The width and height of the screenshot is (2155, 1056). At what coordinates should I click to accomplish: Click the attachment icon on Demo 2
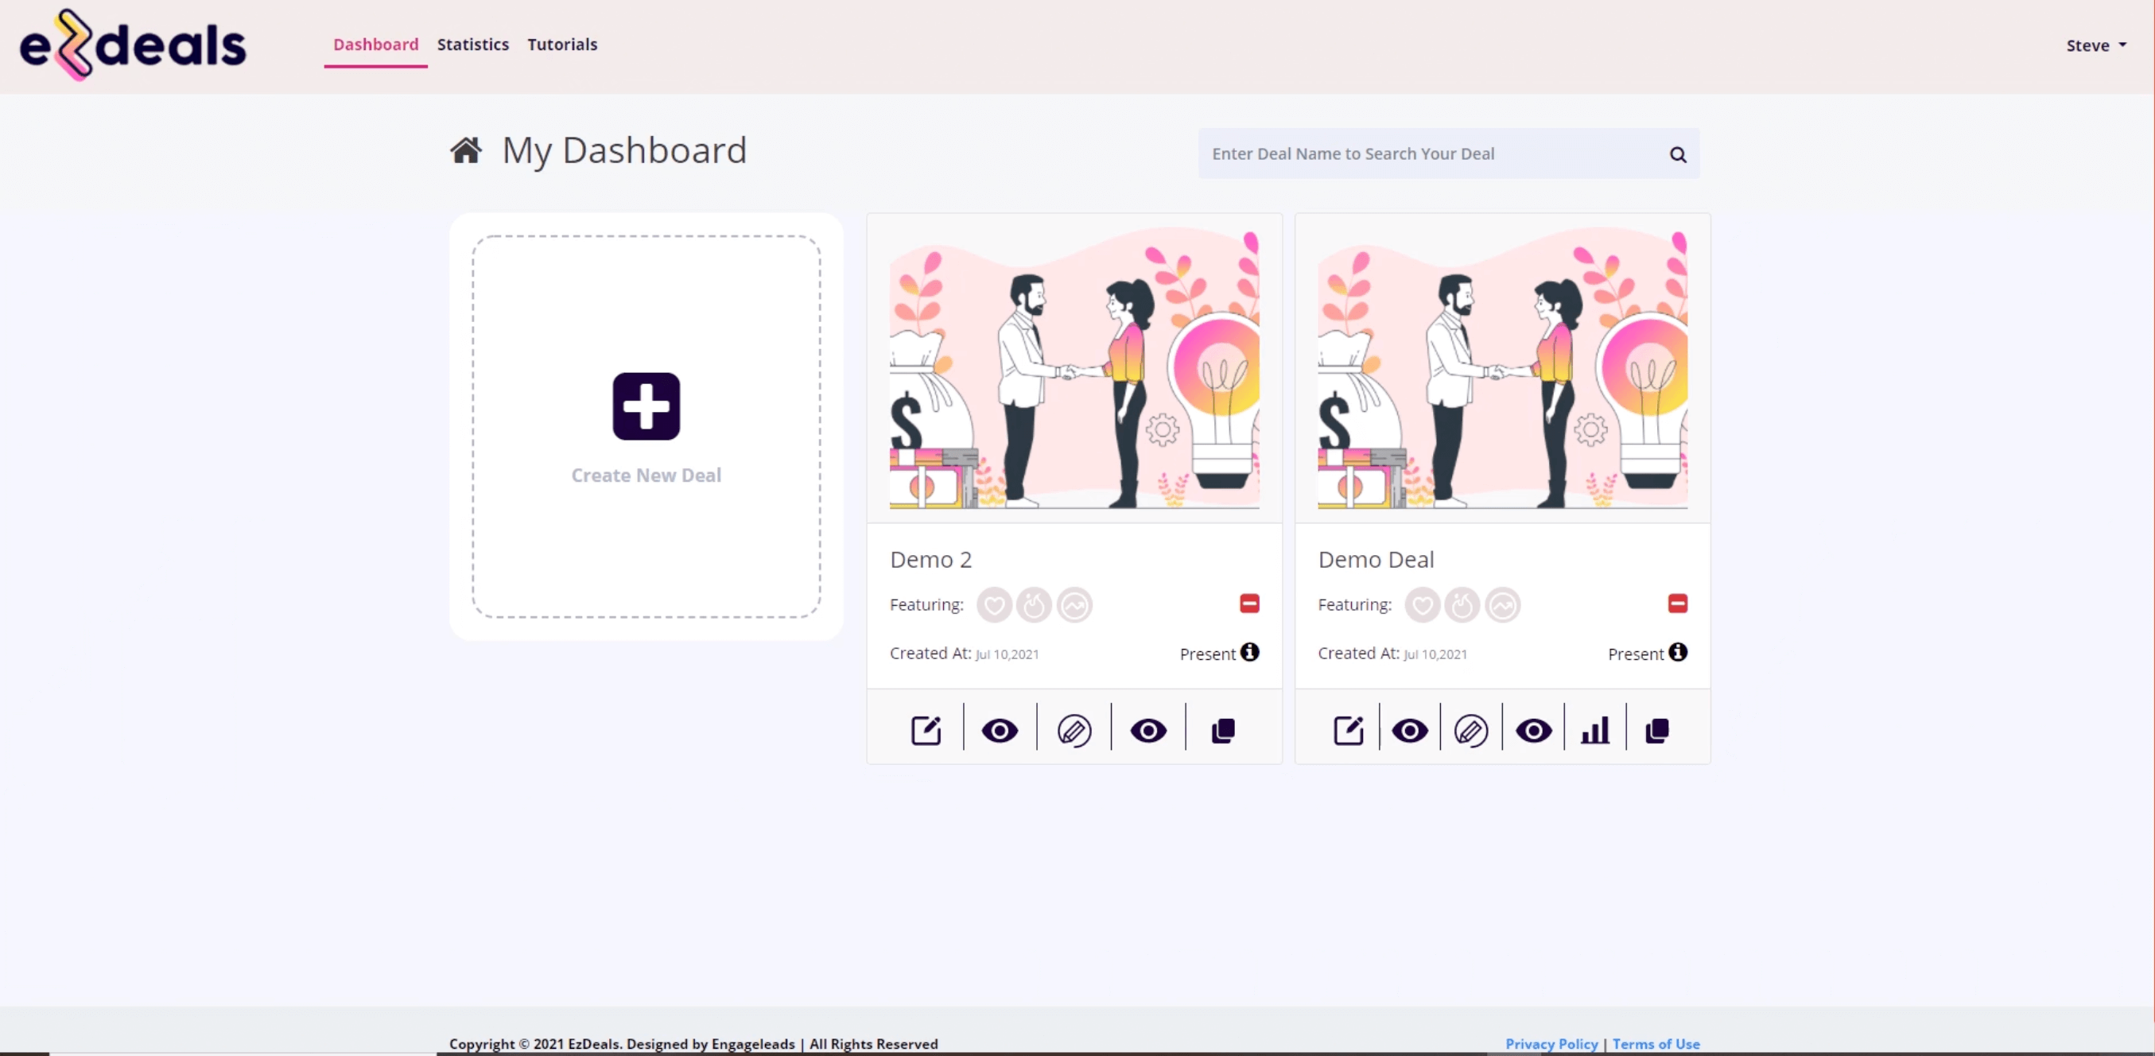tap(1074, 730)
